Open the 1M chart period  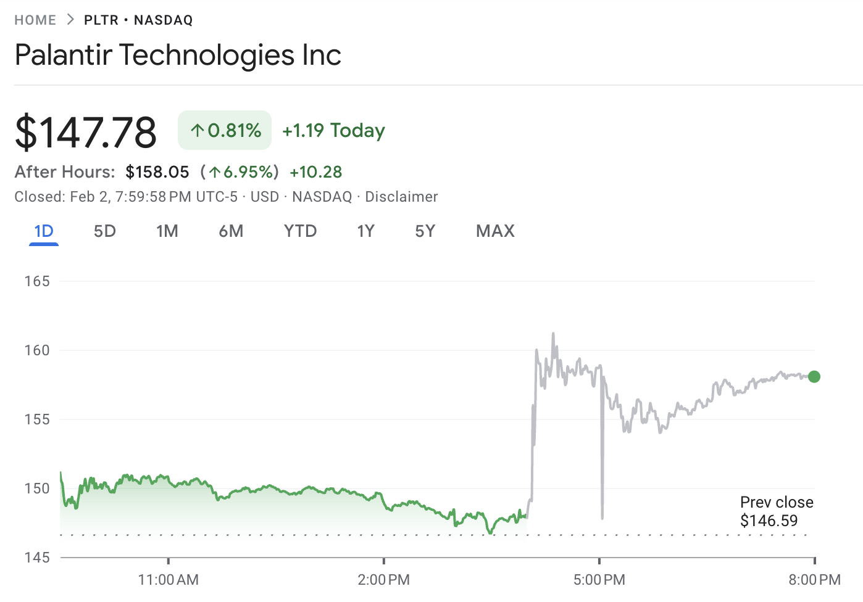click(167, 231)
